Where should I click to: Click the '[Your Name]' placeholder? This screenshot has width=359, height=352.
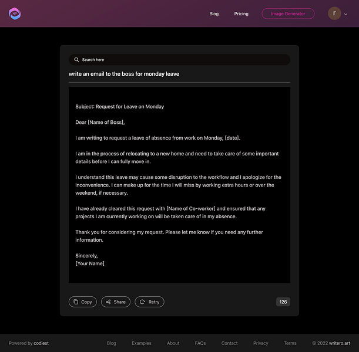click(90, 263)
